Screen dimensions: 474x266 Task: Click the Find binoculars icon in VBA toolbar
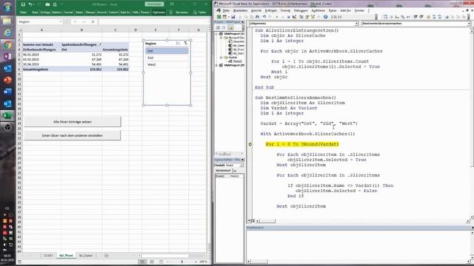[257, 17]
